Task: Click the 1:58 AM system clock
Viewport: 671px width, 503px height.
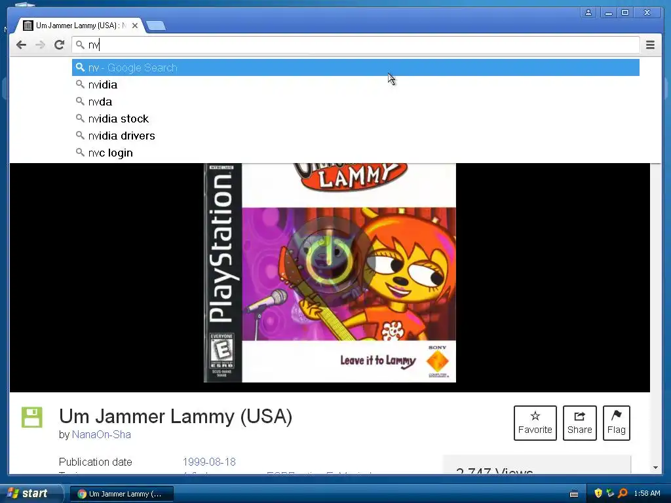Action: pyautogui.click(x=647, y=494)
